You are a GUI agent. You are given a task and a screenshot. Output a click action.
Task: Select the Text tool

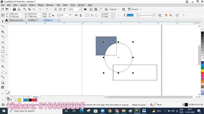[x=3, y=66]
